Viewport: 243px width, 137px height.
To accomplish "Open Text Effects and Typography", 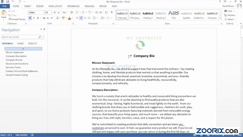I will 57,18.
